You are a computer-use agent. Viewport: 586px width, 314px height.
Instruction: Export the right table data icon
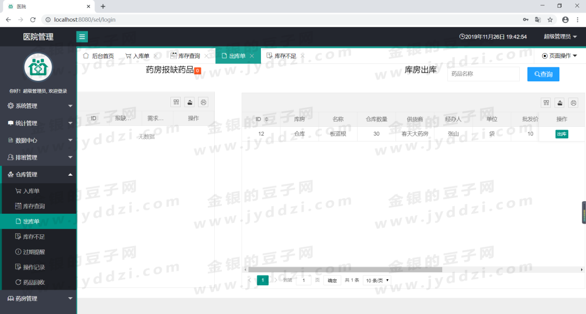(x=560, y=103)
